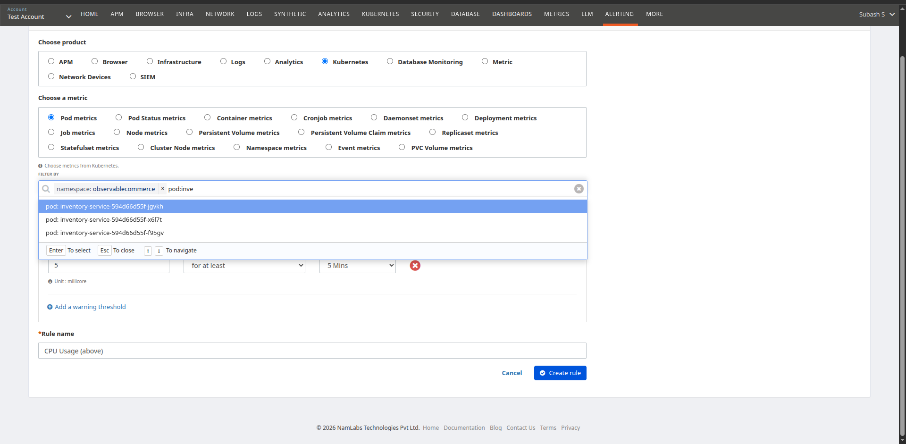906x444 pixels.
Task: Go to the HOME nav tab
Action: coord(90,14)
